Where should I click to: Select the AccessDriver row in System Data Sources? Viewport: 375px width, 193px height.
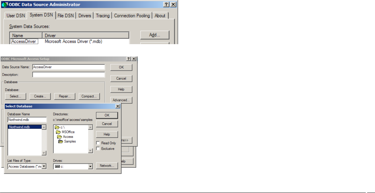(69, 41)
